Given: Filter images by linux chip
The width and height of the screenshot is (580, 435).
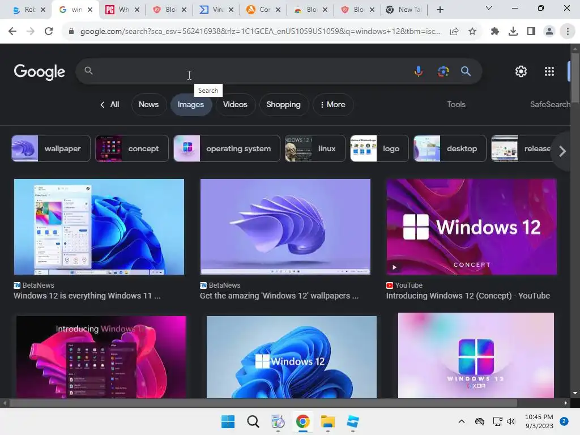Looking at the screenshot, I should click(x=315, y=149).
